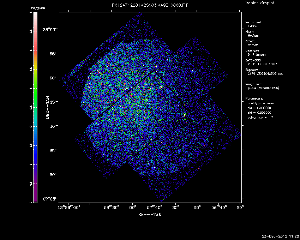Click the 'Image size:' heading
Screen dimensions: 300x240
coord(254,84)
